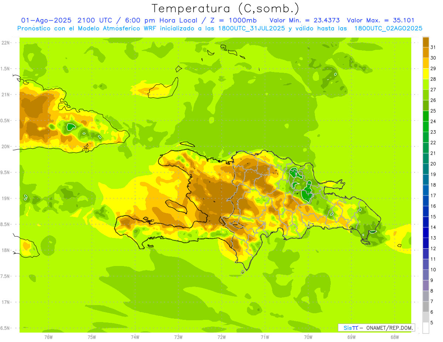
Task: Click the '17N' latitude label
Action: click(x=6, y=302)
